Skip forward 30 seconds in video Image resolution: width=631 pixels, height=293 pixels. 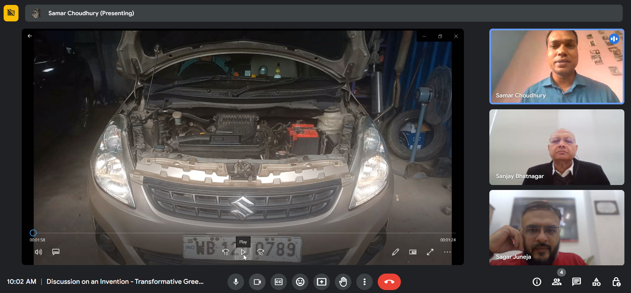pyautogui.click(x=260, y=252)
